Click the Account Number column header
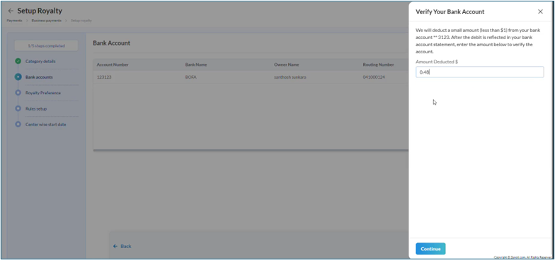555x260 pixels. pyautogui.click(x=113, y=65)
